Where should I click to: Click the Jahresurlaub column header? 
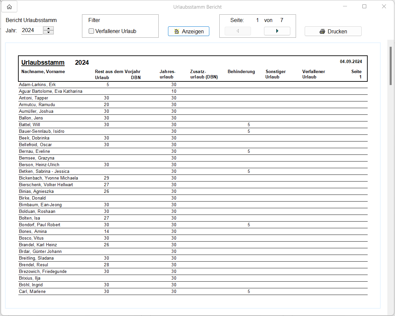click(x=167, y=74)
